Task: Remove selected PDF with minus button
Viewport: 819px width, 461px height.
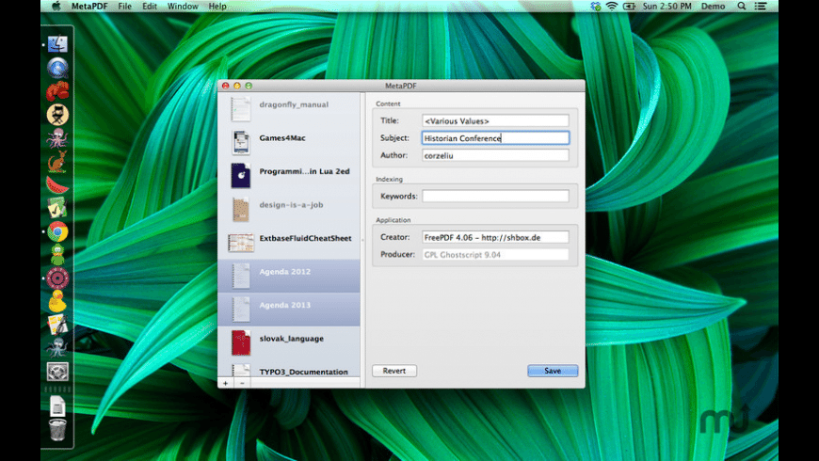Action: pyautogui.click(x=242, y=383)
